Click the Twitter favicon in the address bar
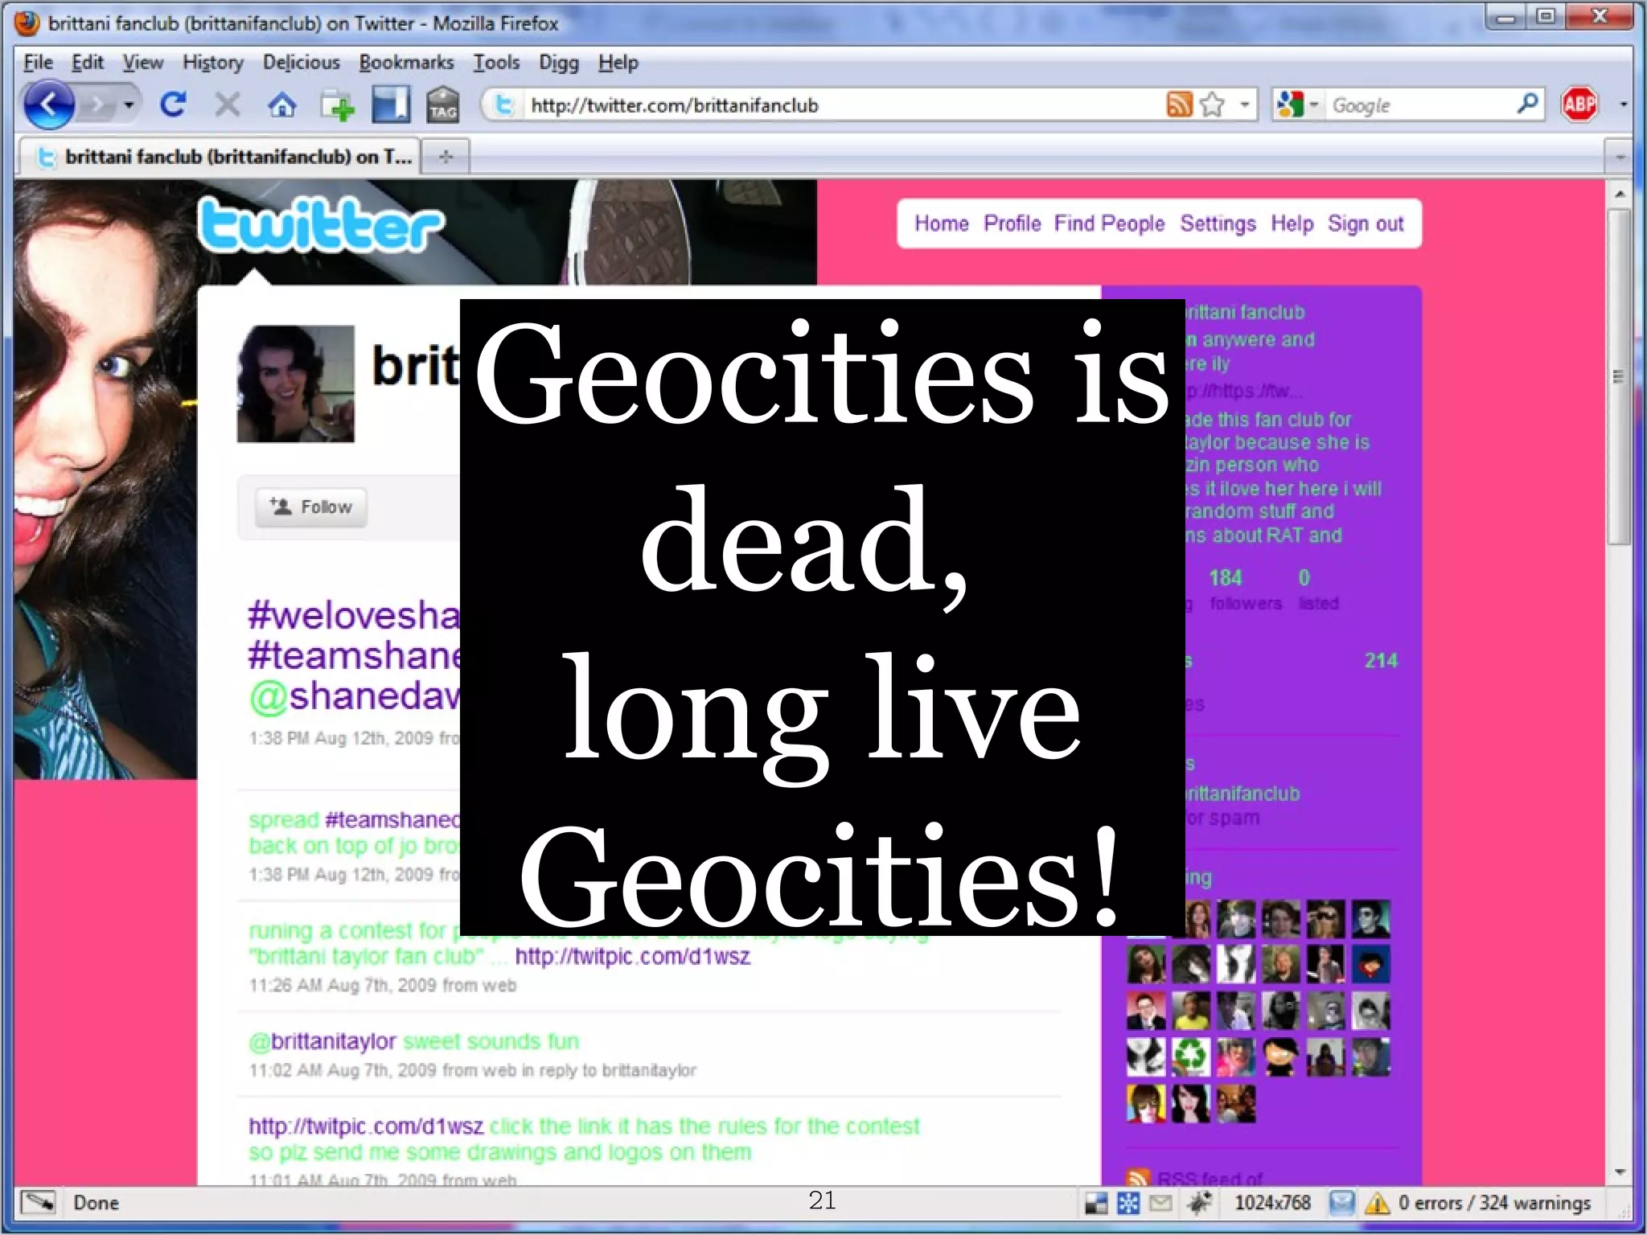The width and height of the screenshot is (1647, 1235). (503, 105)
